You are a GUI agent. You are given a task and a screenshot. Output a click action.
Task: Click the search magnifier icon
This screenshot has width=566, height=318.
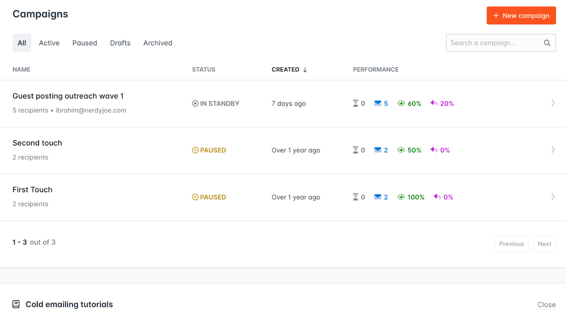coord(547,43)
